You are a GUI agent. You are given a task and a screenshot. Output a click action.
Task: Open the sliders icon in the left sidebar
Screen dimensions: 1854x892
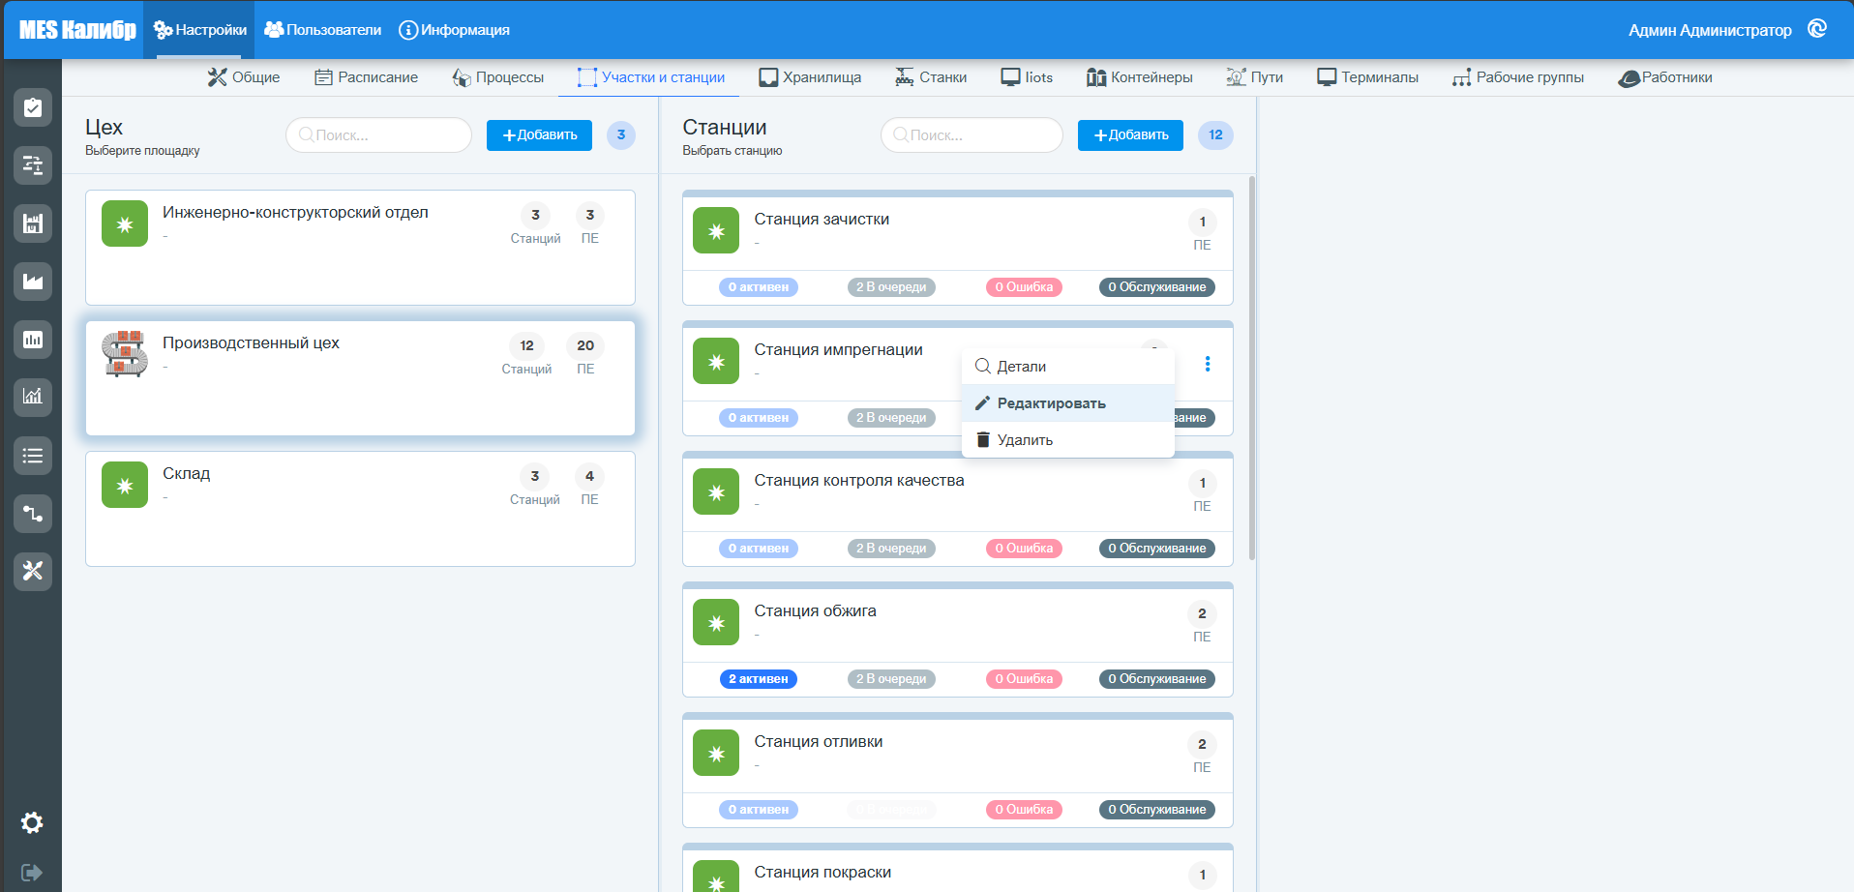pos(33,165)
